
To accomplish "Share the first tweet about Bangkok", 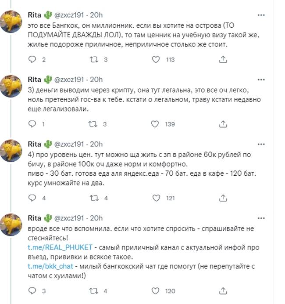I will [x=222, y=59].
